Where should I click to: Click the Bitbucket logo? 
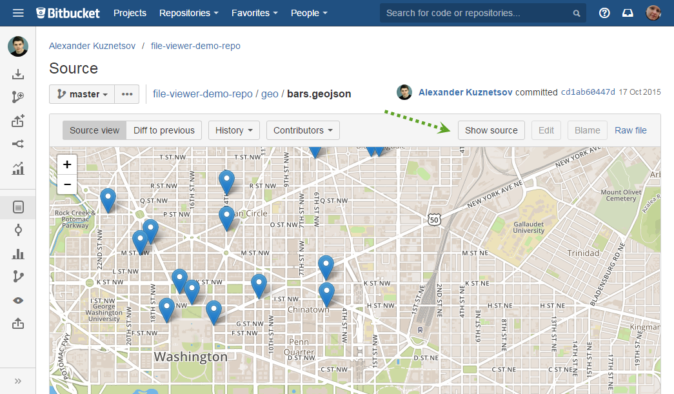68,13
